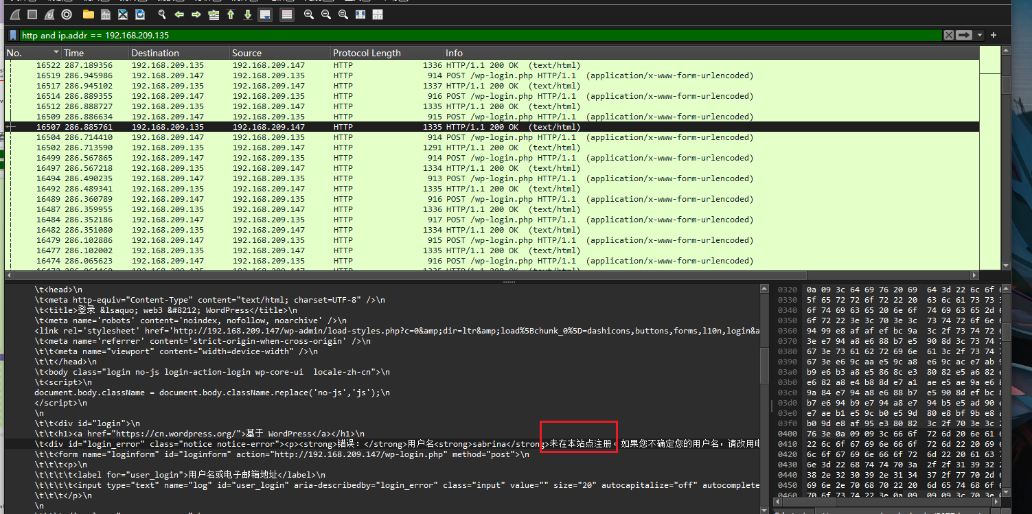Select packet number 16489

coord(492,199)
